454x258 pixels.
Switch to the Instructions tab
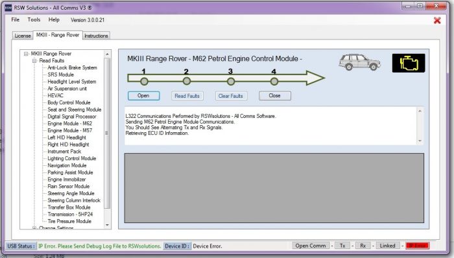tap(96, 36)
